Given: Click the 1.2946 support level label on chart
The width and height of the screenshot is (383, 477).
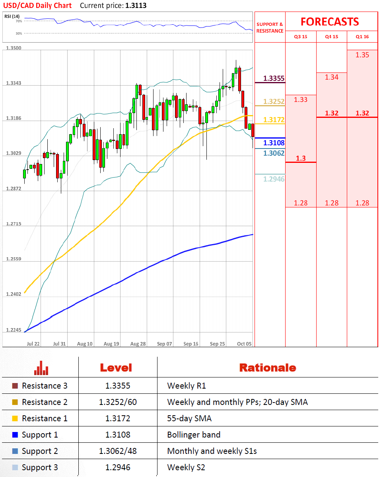Looking at the screenshot, I should [274, 179].
